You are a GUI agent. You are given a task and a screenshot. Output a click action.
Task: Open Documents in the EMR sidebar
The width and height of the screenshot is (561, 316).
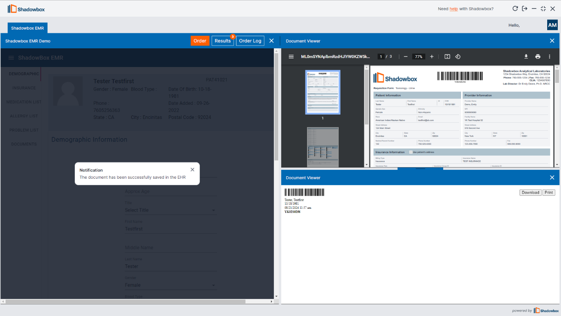pos(24,144)
